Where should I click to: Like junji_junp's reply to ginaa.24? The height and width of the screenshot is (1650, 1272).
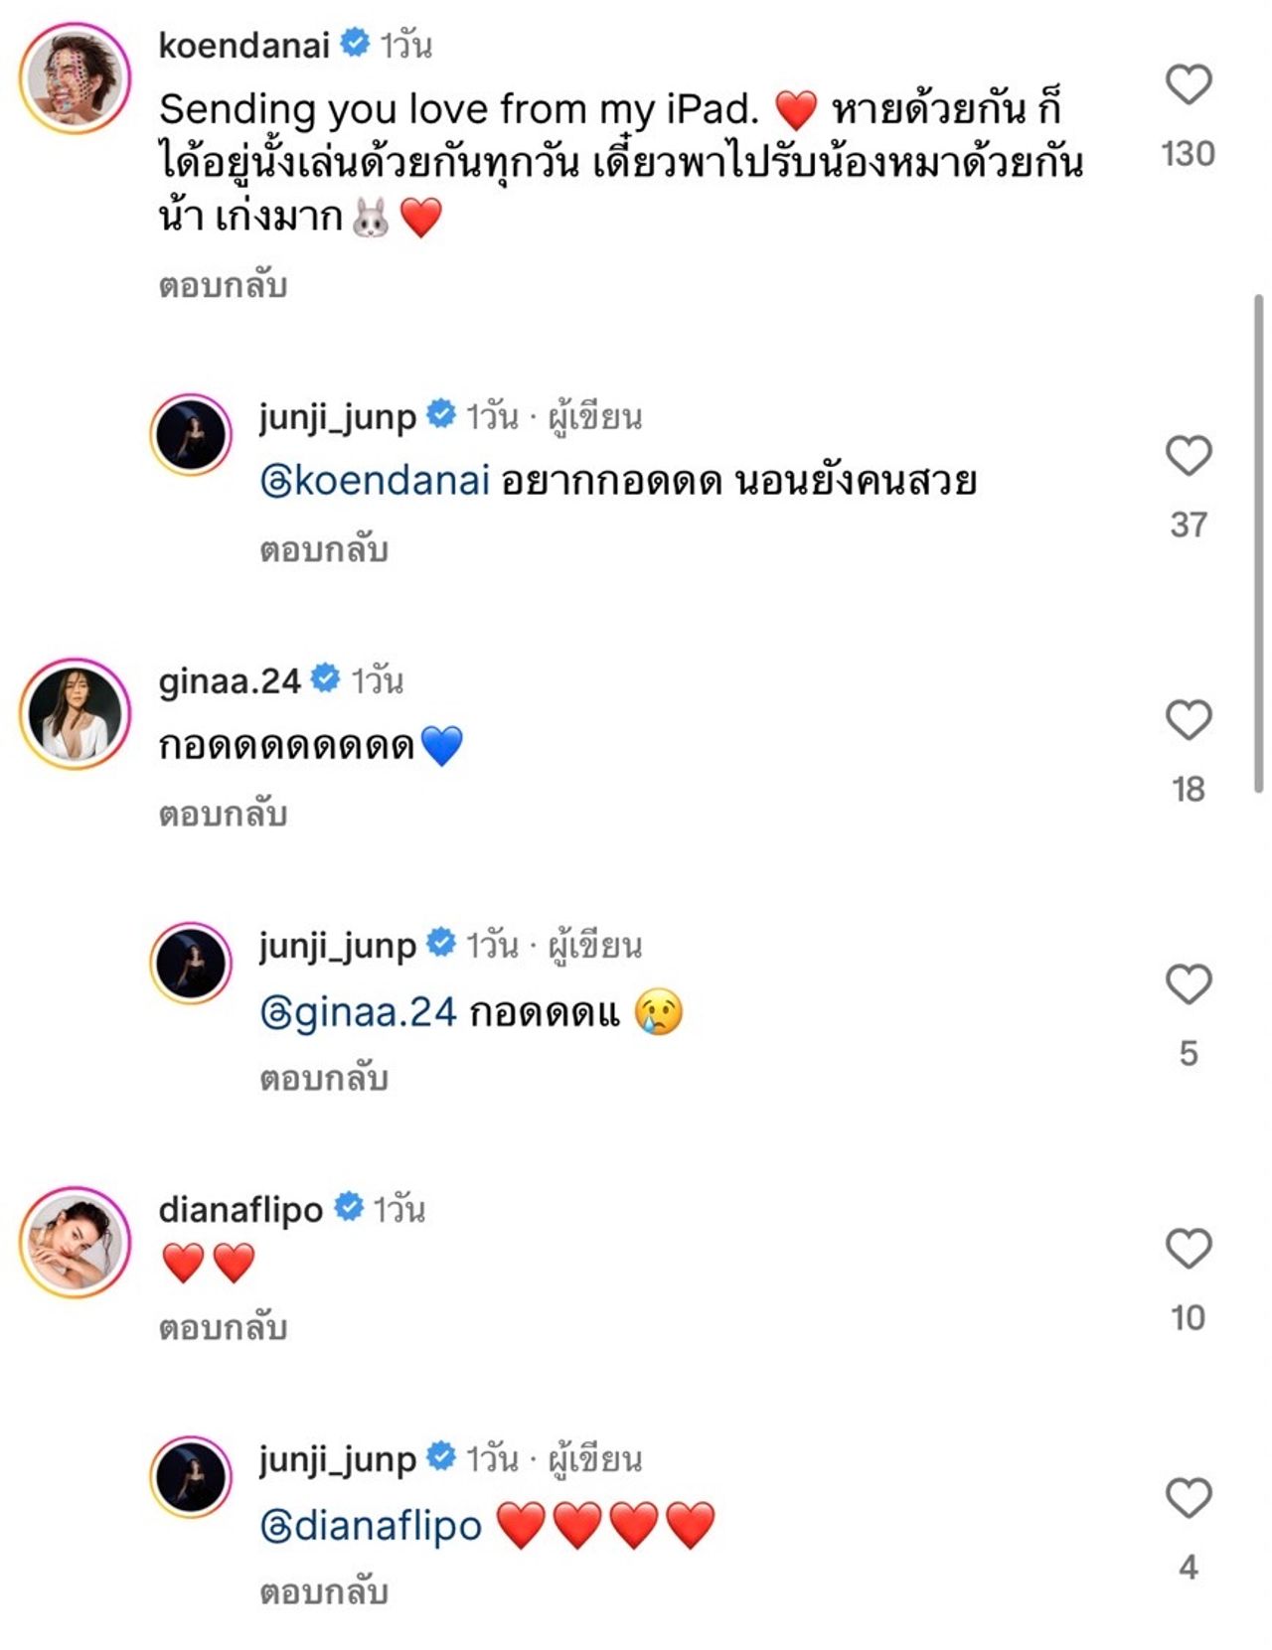pyautogui.click(x=1188, y=984)
